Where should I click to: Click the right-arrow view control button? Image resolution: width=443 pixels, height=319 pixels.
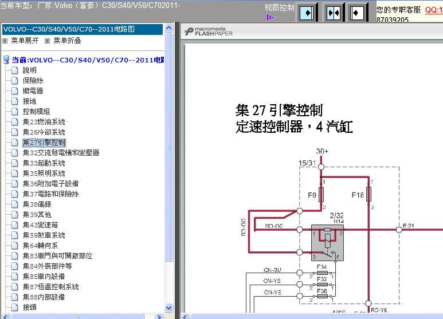point(307,13)
